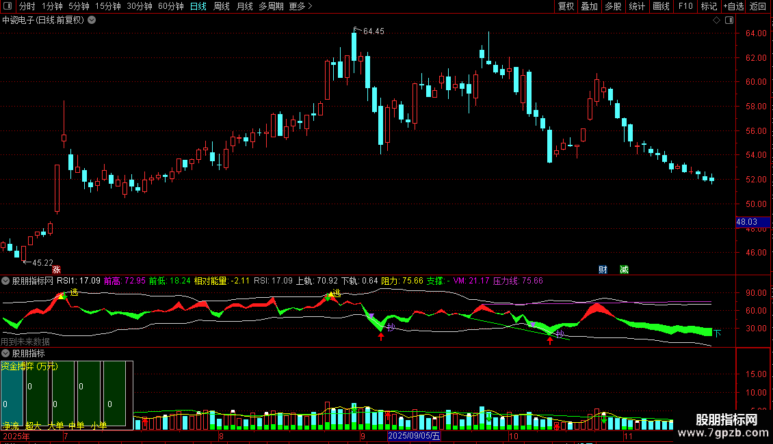The height and width of the screenshot is (444, 773).
Task: Expand the 股朋指标网 RSI indicator menu
Action: [5, 281]
